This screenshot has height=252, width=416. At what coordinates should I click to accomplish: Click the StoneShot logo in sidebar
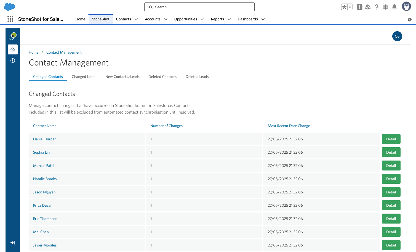click(x=13, y=36)
